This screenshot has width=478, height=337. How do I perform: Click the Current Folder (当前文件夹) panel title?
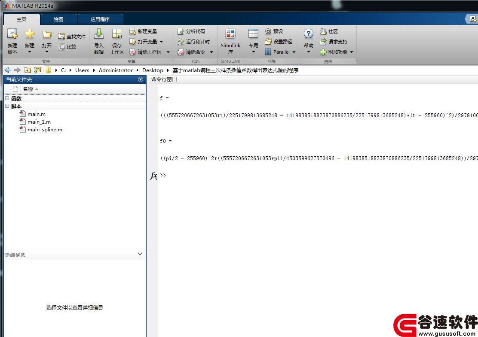(x=19, y=79)
